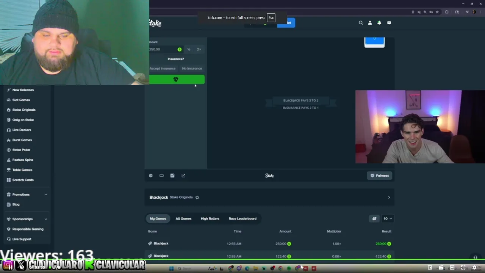The width and height of the screenshot is (485, 273).
Task: Open Slot Games in the sidebar
Action: (x=21, y=100)
